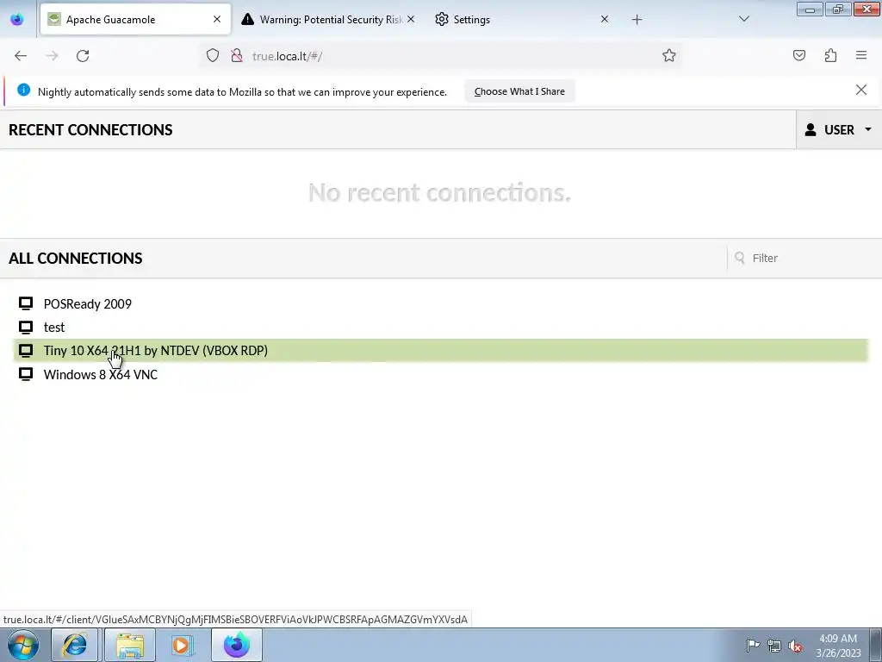Image resolution: width=882 pixels, height=662 pixels.
Task: Bookmark this page with the star
Action: coord(668,55)
